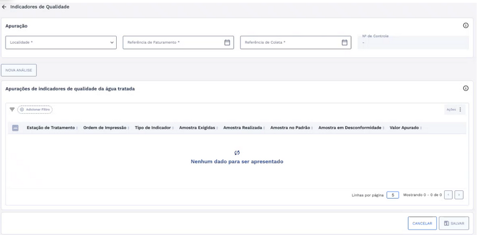Sort by Tipo de Indicador column
Image resolution: width=480 pixels, height=235 pixels.
[x=153, y=128]
